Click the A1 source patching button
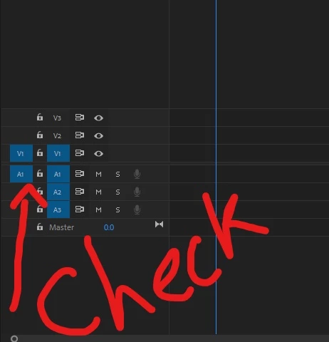The width and height of the screenshot is (329, 342). pos(21,174)
